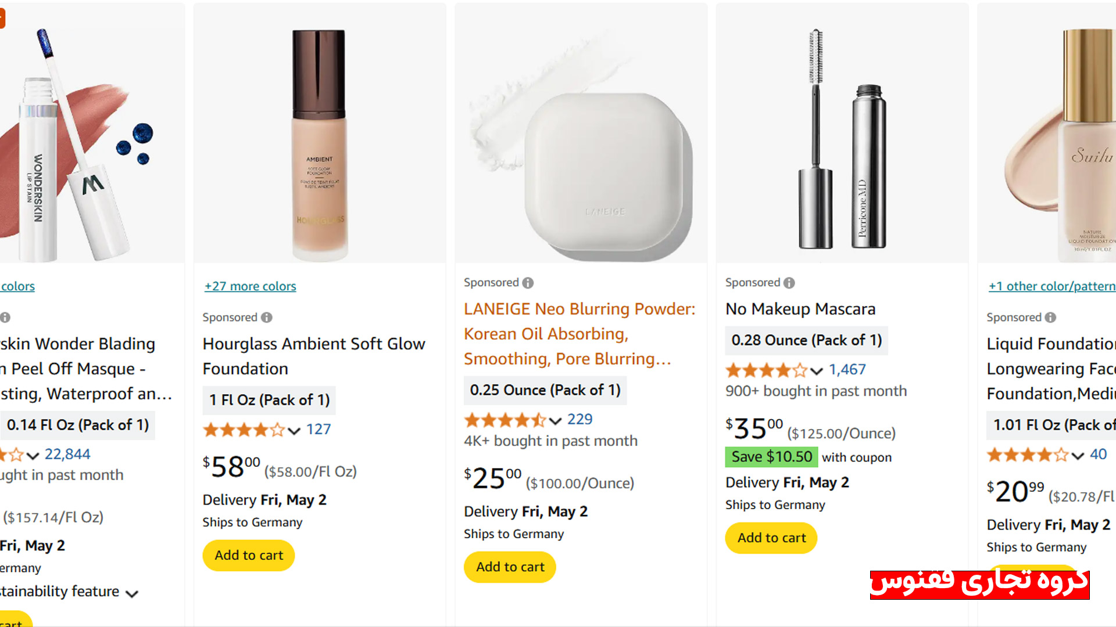Viewport: 1116px width, 627px height.
Task: Click the star rating of LANEIGE blurring powder
Action: pyautogui.click(x=505, y=420)
